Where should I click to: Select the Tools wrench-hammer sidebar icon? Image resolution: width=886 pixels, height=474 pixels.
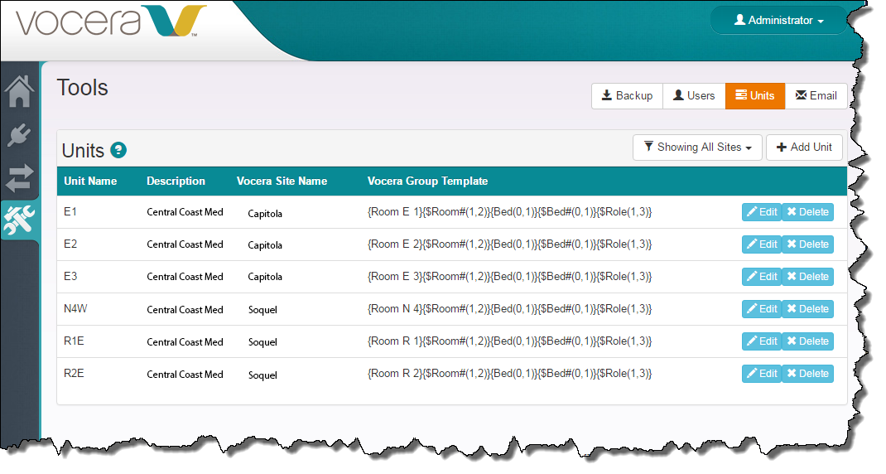coord(19,220)
